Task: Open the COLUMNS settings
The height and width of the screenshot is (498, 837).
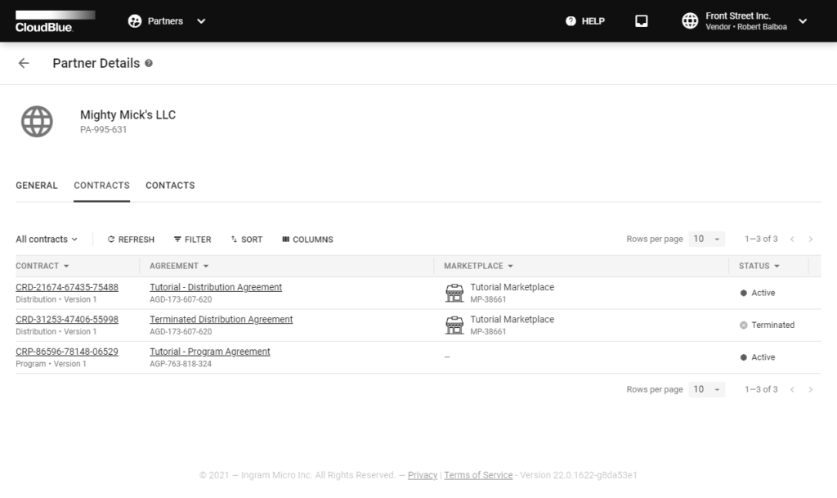Action: (x=307, y=240)
